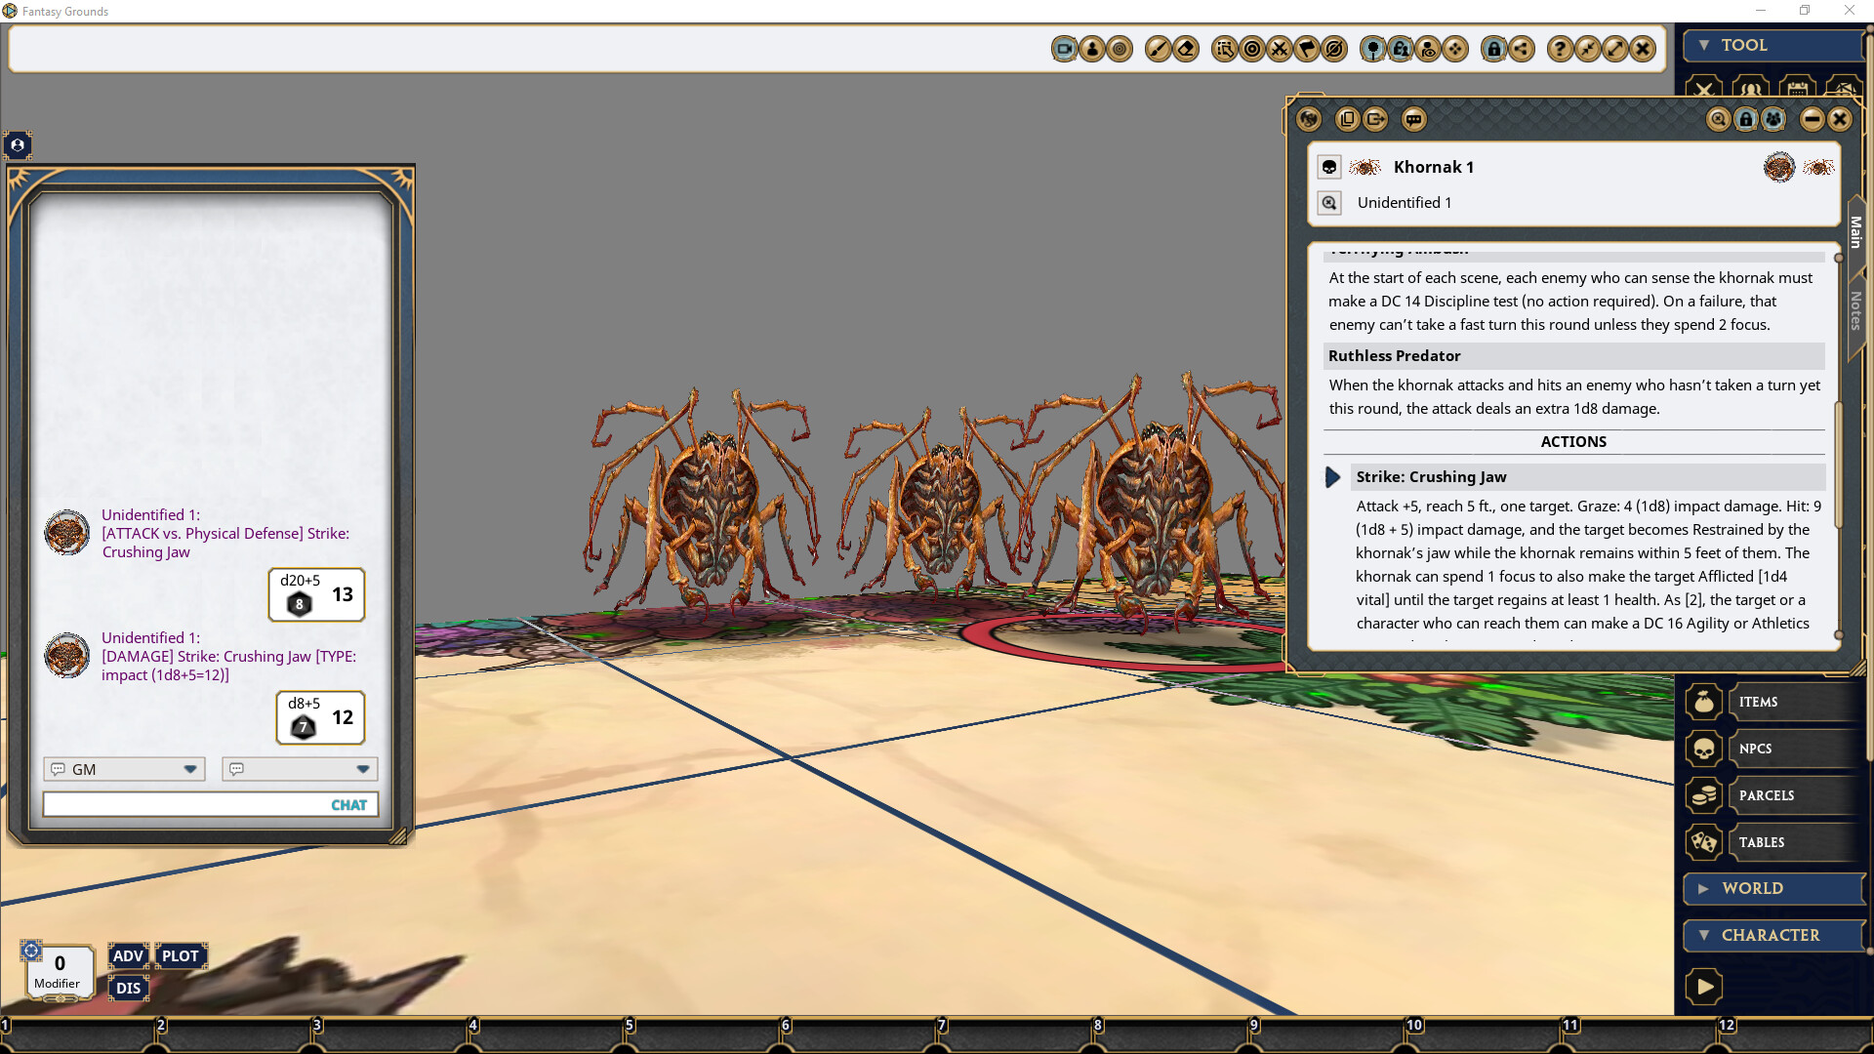Open the targeting tool in the top toolbar
The image size is (1874, 1054).
(x=1252, y=49)
